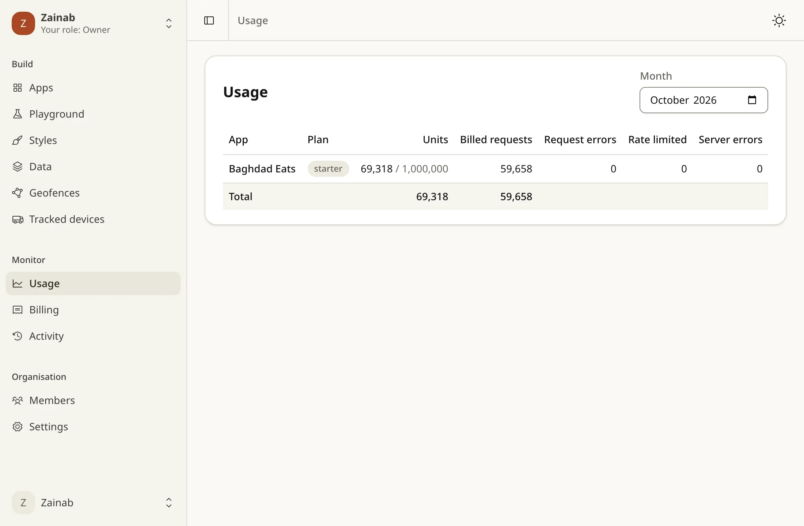Expand the organisation switcher chevrons
Viewport: 804px width, 526px height.
coord(169,23)
